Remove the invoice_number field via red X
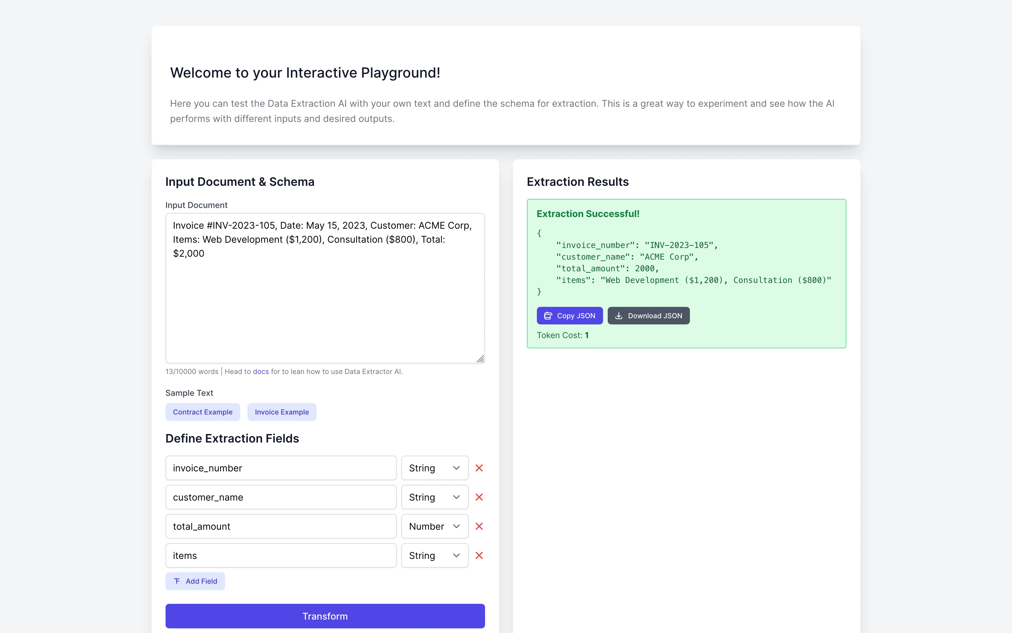 point(479,468)
